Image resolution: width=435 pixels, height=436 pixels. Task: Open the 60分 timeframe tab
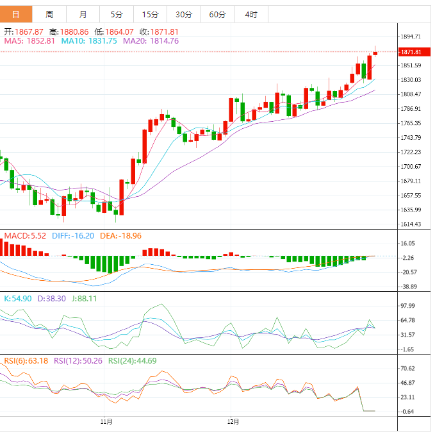218,14
